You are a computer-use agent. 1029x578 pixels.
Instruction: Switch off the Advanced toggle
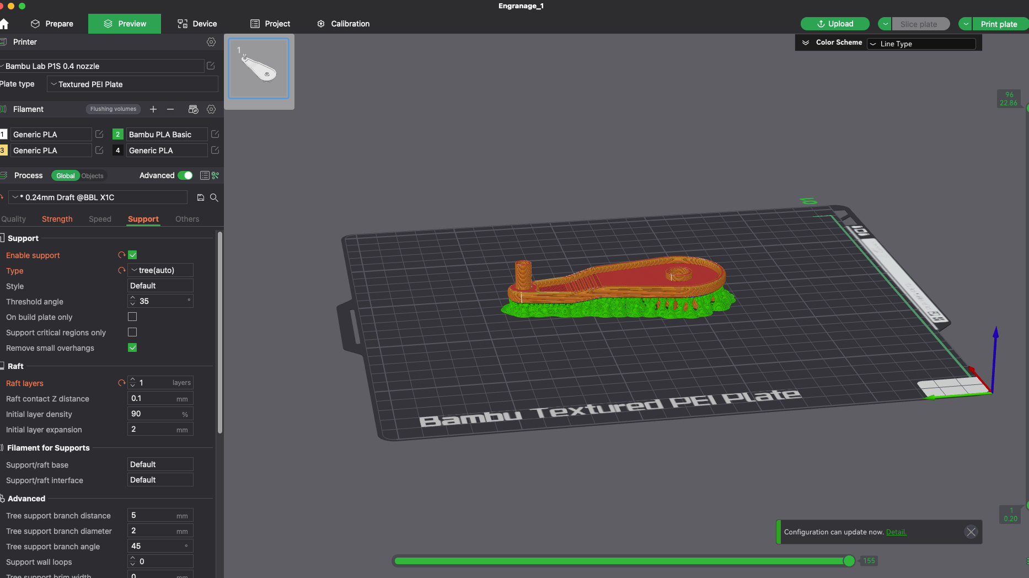click(186, 175)
